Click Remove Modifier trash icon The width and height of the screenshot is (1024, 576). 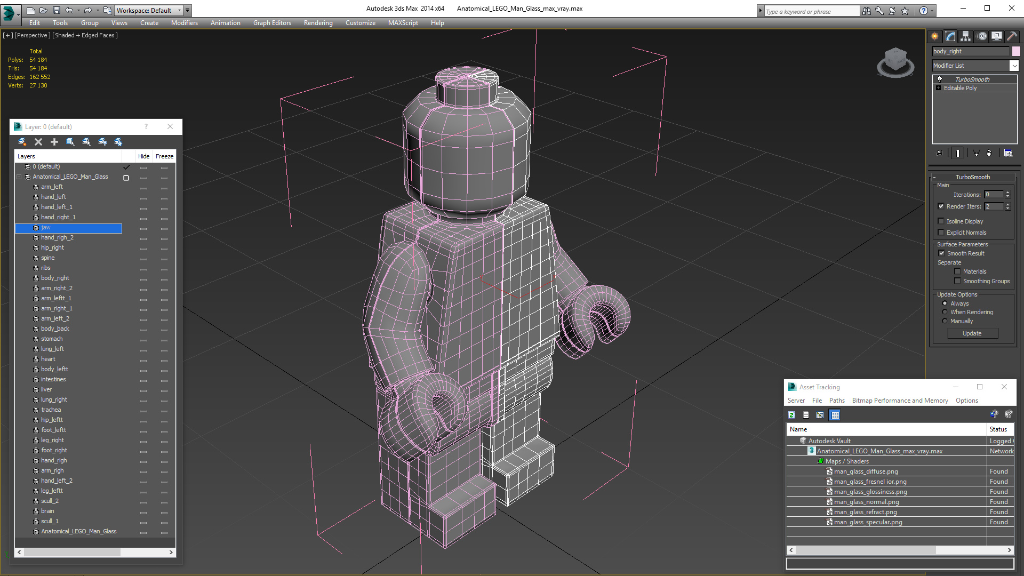(x=989, y=153)
